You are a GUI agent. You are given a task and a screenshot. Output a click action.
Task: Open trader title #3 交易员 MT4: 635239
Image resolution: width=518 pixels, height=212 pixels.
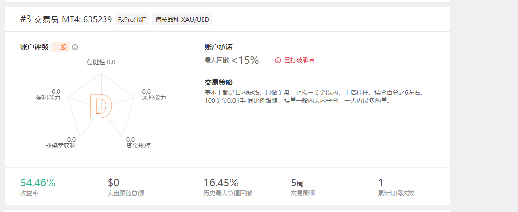pyautogui.click(x=66, y=20)
